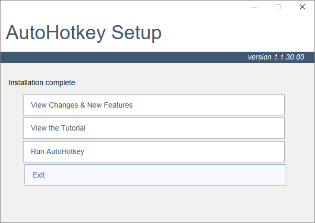Viewport: 315px width, 223px height.
Task: Click the AutoHotkey Setup heading
Action: pos(84,33)
